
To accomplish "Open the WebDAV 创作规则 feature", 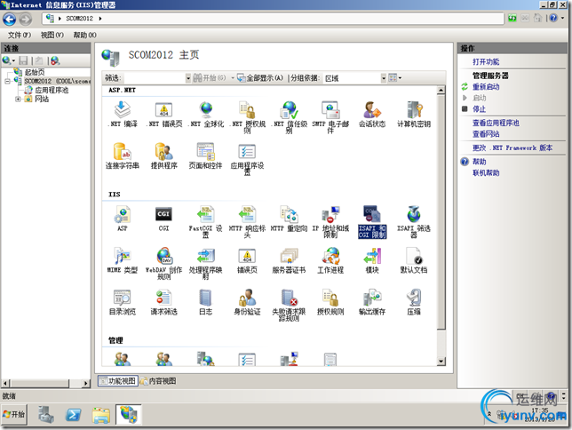I will (163, 263).
